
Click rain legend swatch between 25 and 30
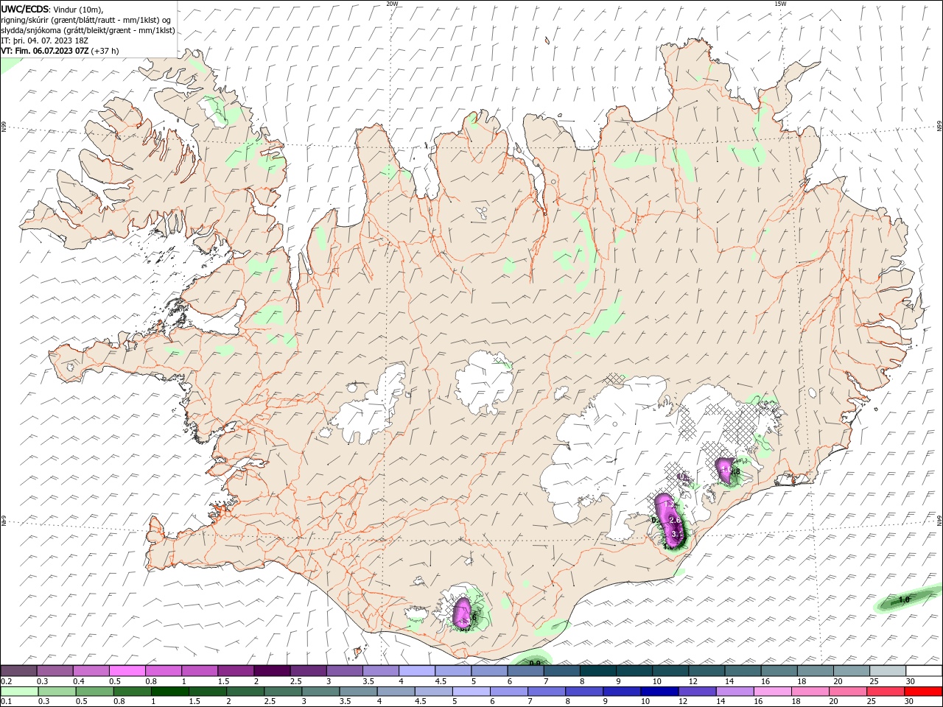coord(886,692)
